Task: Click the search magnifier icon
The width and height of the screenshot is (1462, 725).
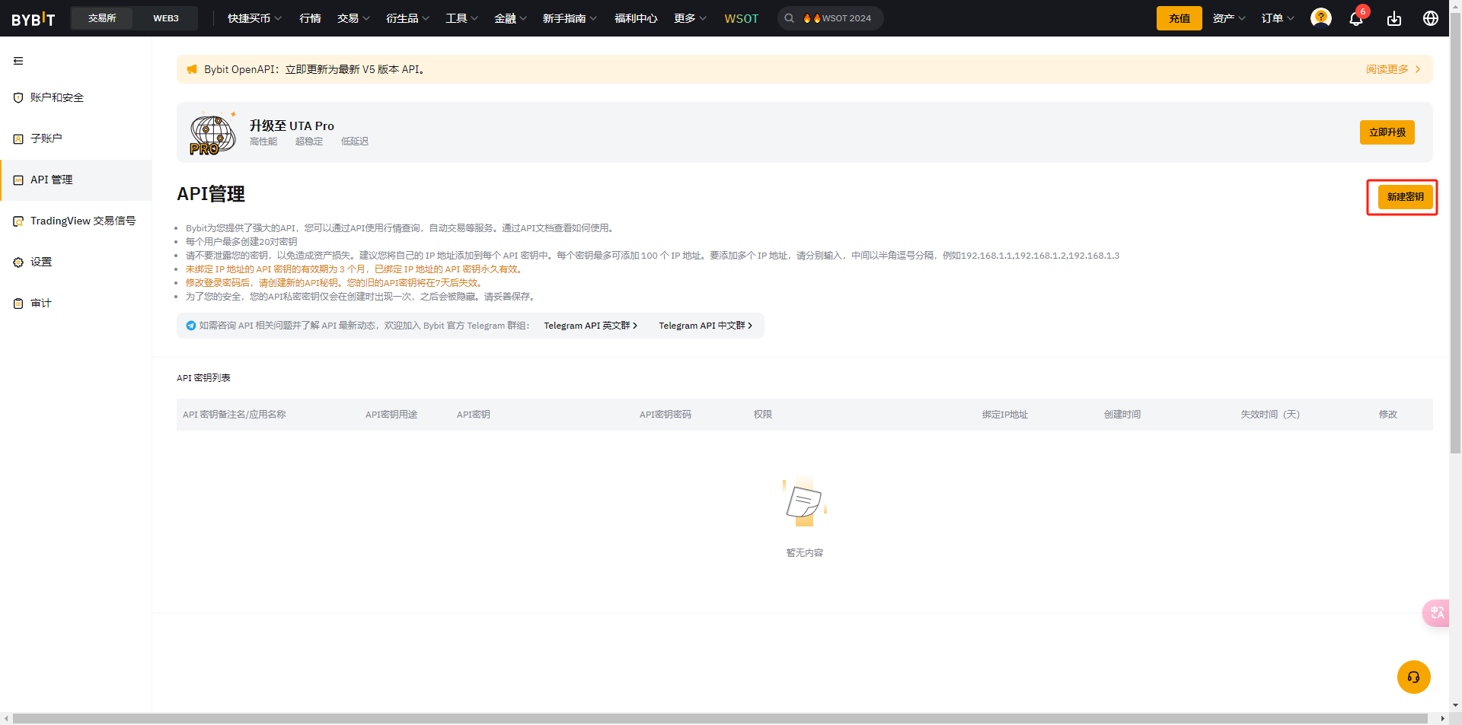Action: (790, 18)
